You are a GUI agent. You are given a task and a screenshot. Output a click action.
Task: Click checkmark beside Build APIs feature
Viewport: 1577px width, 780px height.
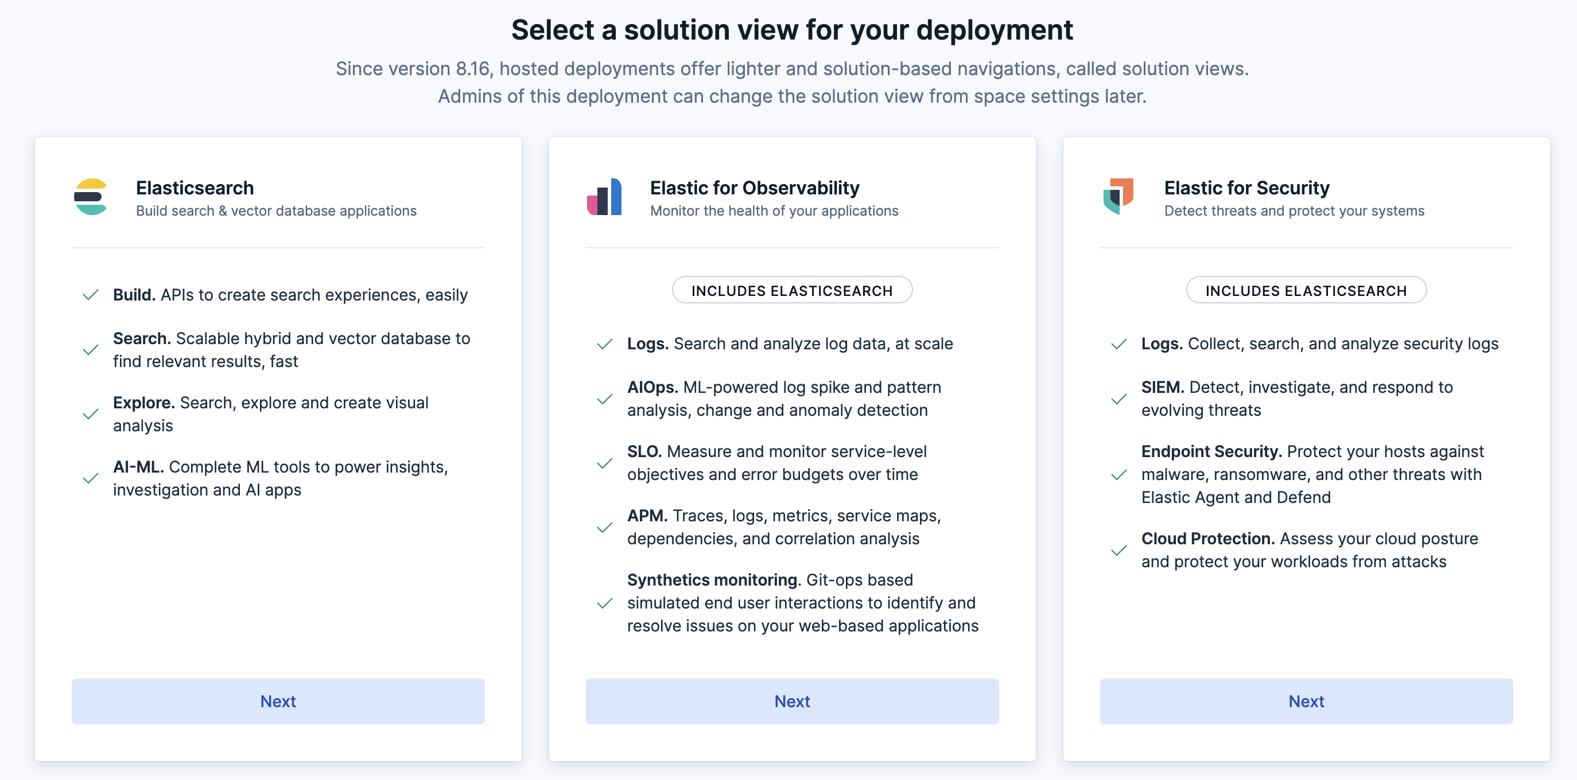pyautogui.click(x=91, y=295)
